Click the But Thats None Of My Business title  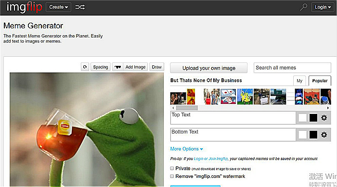coord(206,80)
